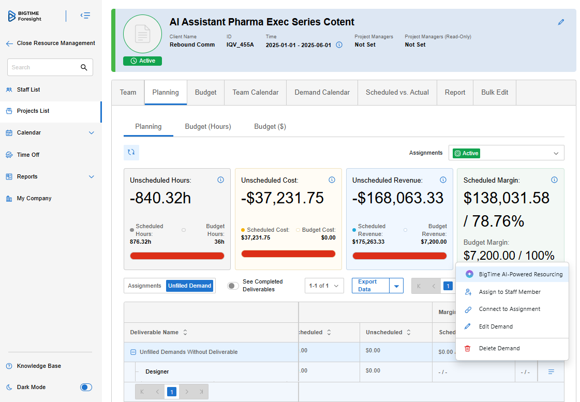Image resolution: width=580 pixels, height=402 pixels.
Task: Collapse Unfilled Demands Without Deliverable row
Action: (133, 352)
